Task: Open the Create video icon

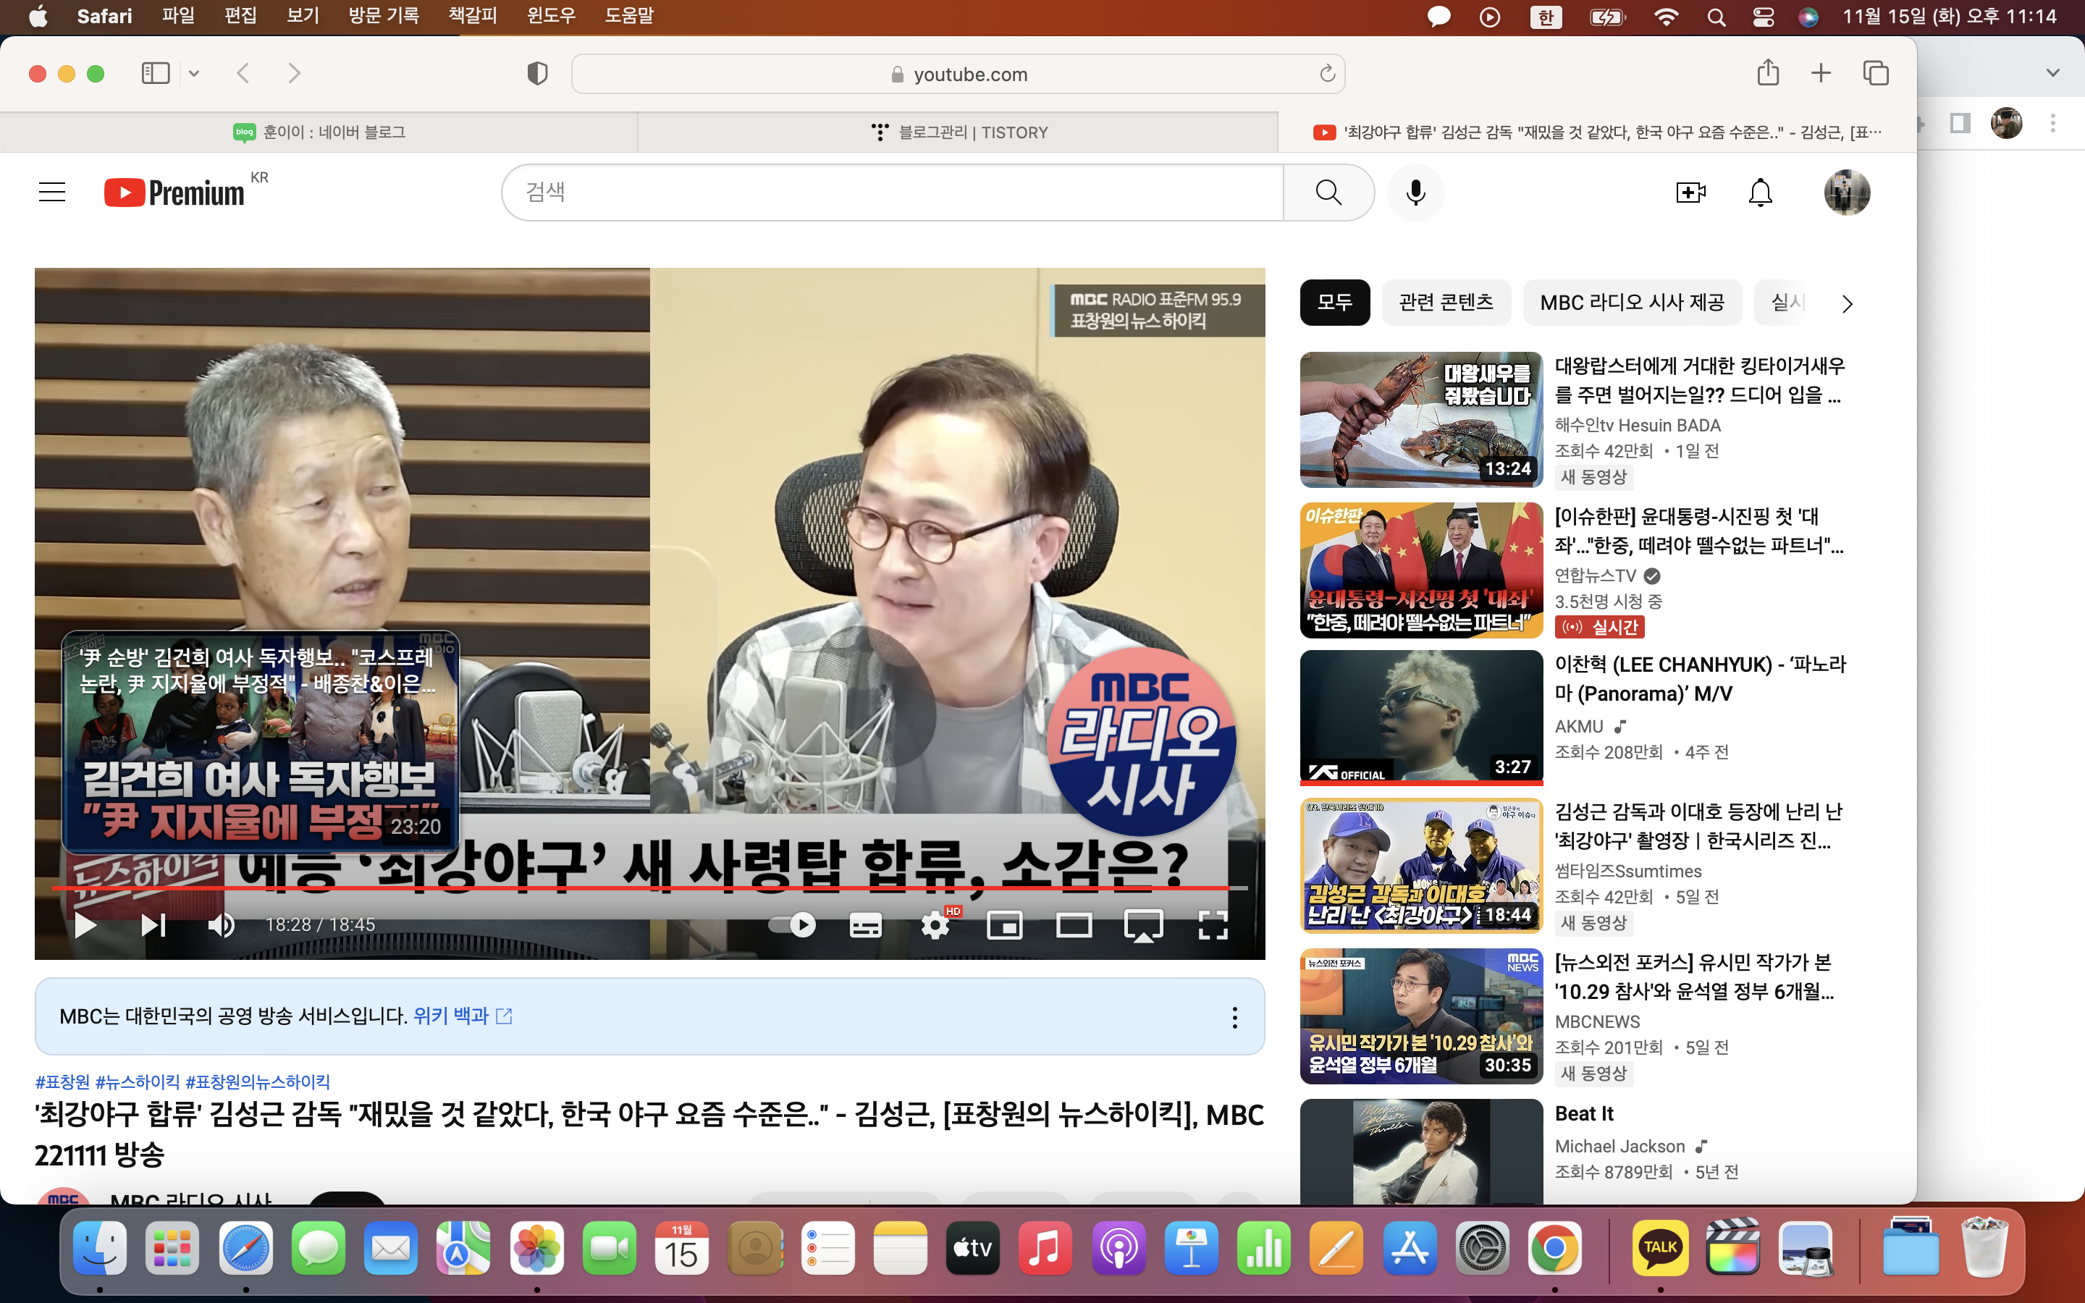Action: (1690, 192)
